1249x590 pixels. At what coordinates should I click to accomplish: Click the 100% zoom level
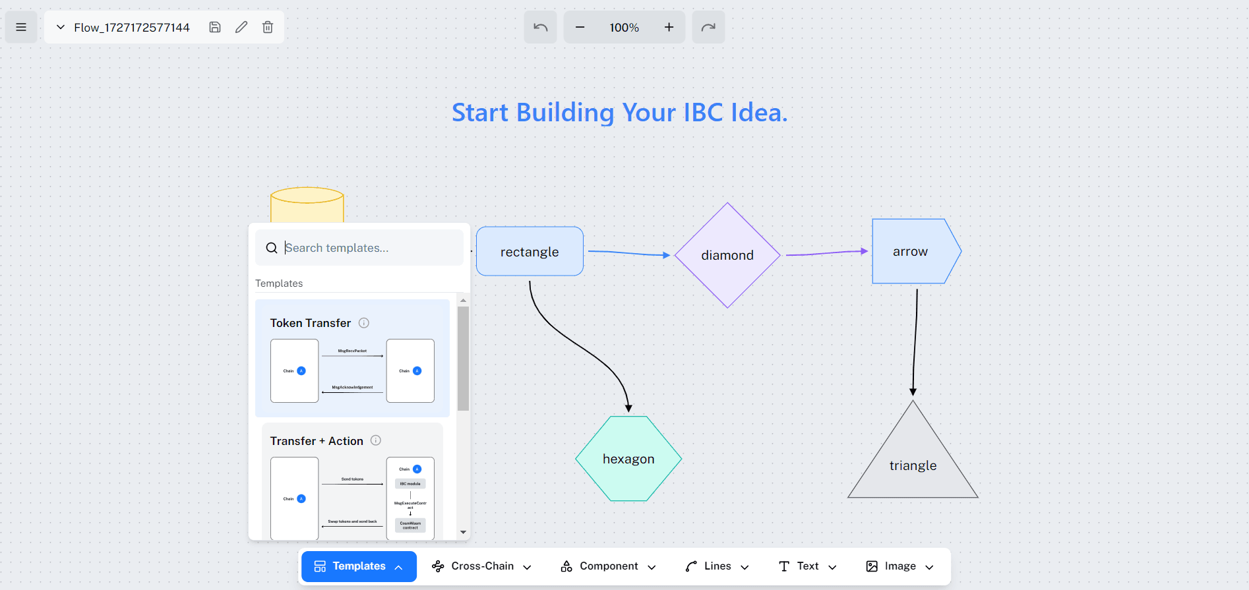coord(624,27)
